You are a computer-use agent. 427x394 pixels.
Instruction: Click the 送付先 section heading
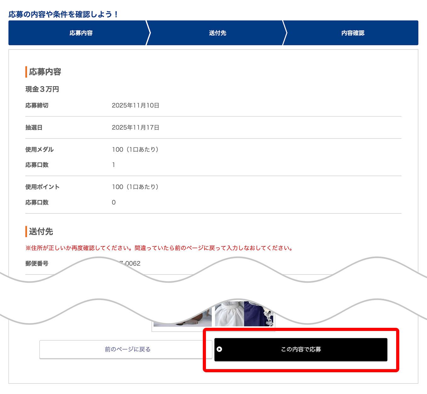coord(41,232)
